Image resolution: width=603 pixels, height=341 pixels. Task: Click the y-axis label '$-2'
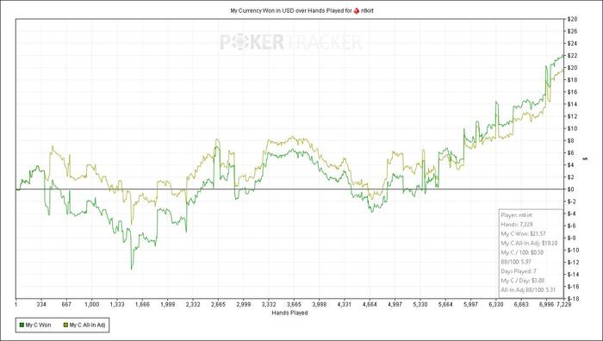tap(572, 201)
